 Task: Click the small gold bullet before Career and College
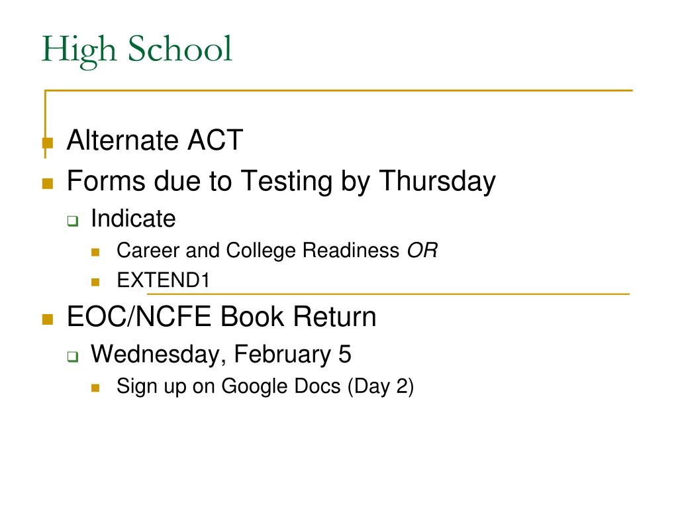coord(95,253)
